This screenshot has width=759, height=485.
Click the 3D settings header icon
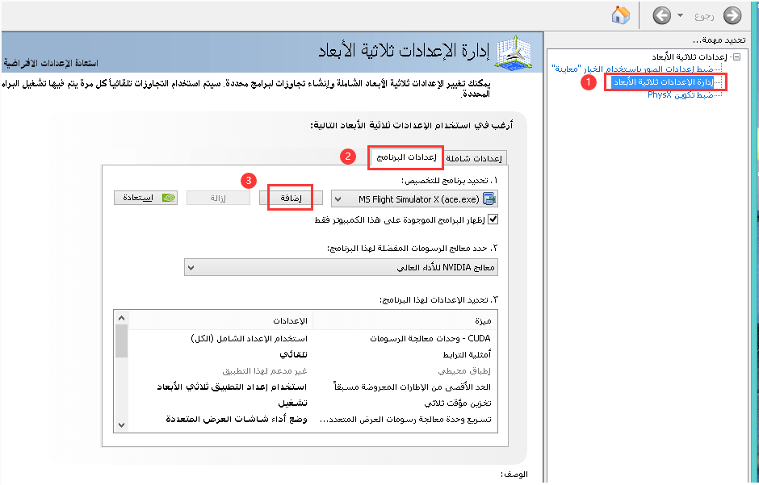514,52
